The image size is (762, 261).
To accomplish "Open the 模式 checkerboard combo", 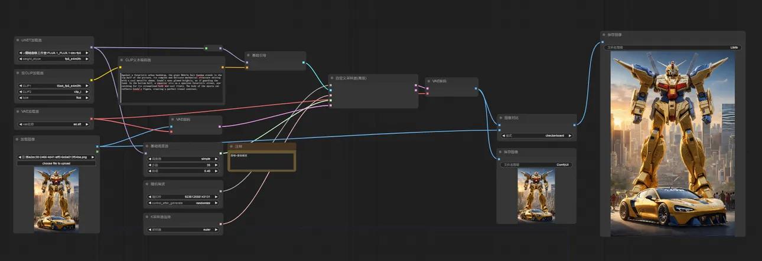I will point(538,136).
